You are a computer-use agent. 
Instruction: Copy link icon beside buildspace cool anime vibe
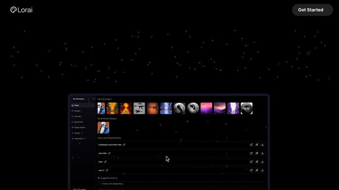tap(124, 145)
